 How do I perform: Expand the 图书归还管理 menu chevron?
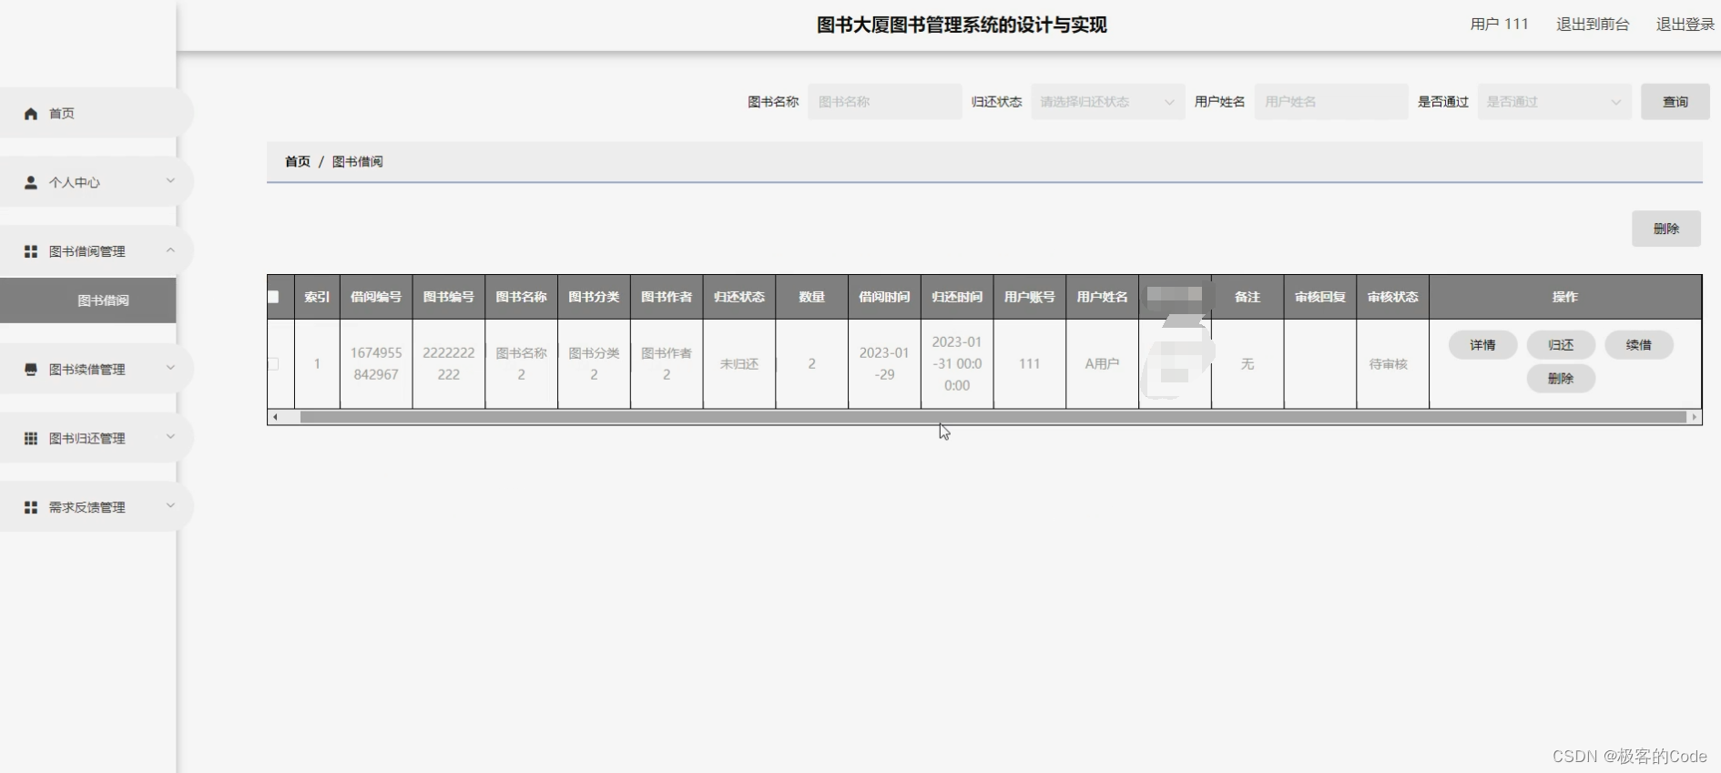(170, 438)
